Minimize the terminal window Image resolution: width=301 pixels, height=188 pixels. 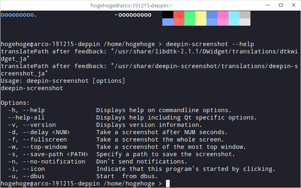click(x=268, y=5)
